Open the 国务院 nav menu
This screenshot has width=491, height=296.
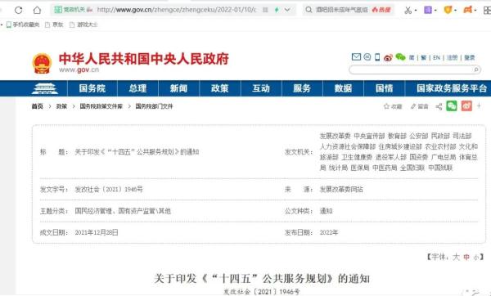[92, 88]
